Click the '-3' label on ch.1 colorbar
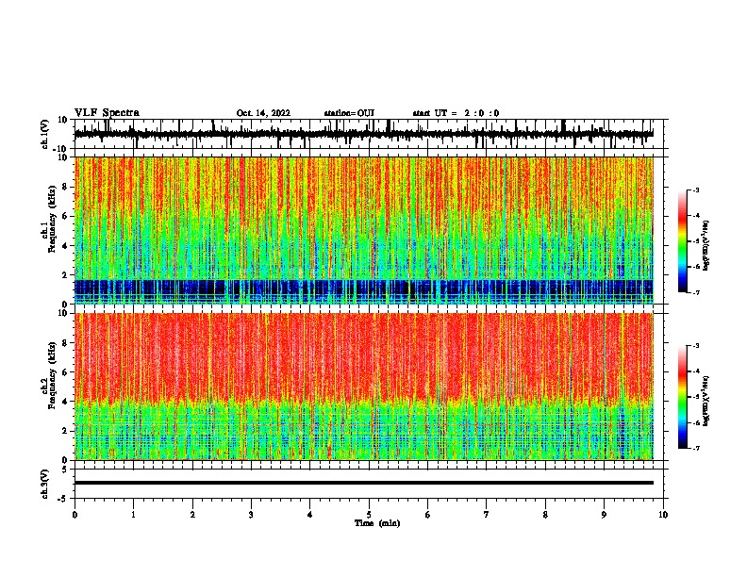This screenshot has height=577, width=747. pyautogui.click(x=695, y=190)
